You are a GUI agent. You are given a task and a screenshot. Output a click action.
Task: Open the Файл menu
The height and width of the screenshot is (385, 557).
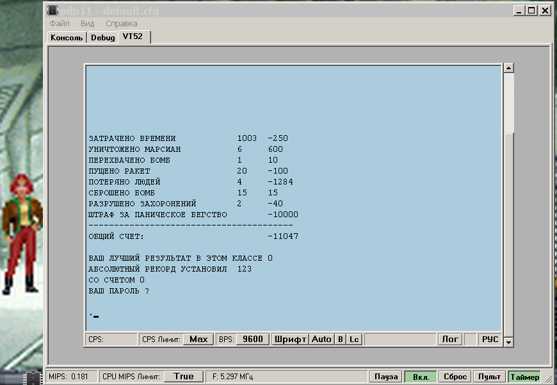pos(60,24)
